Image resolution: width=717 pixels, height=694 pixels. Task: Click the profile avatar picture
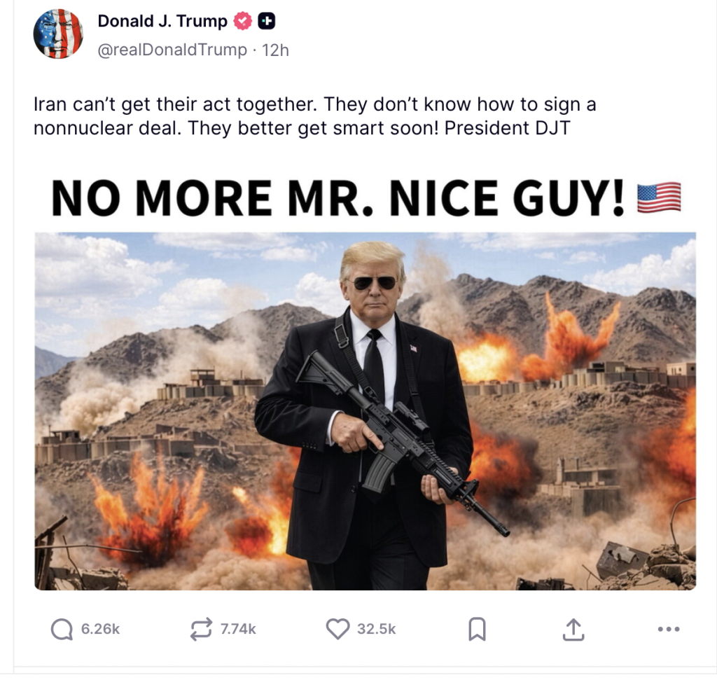58,34
